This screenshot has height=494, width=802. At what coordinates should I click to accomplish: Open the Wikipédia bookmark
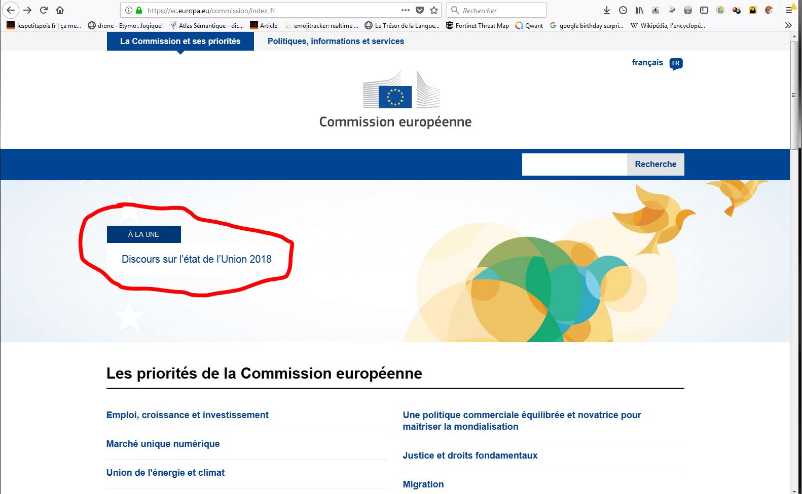pos(668,25)
